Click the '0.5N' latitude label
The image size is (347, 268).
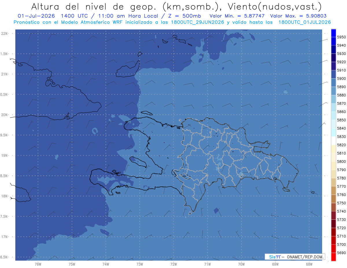[x=4, y=95]
